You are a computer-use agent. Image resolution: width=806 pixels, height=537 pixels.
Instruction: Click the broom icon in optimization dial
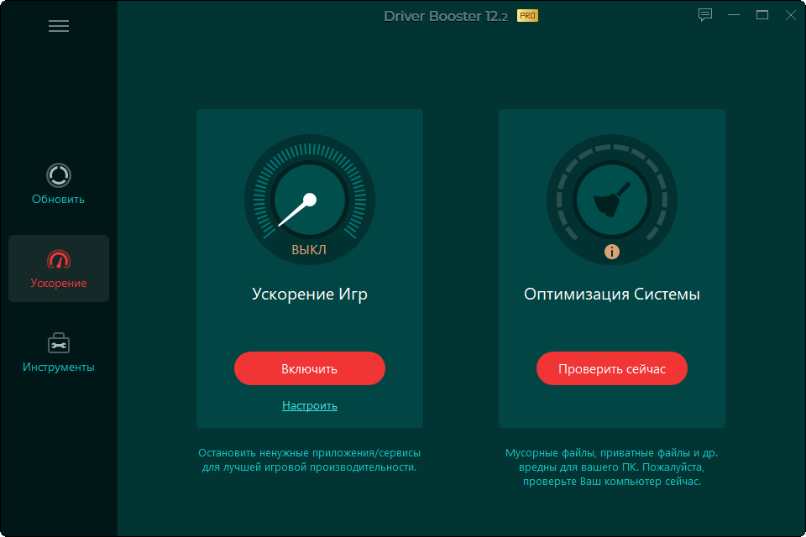click(x=612, y=200)
